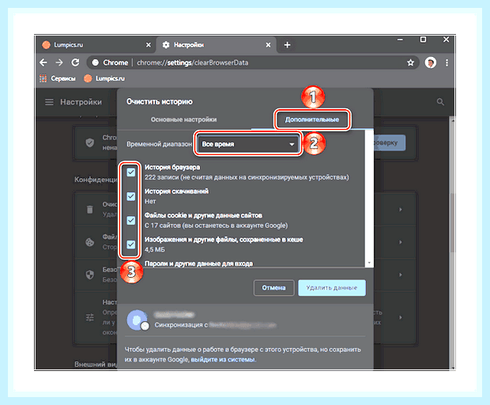Toggle the Файлы cookie checkbox
Viewport: 490px width, 405px height.
[x=131, y=221]
